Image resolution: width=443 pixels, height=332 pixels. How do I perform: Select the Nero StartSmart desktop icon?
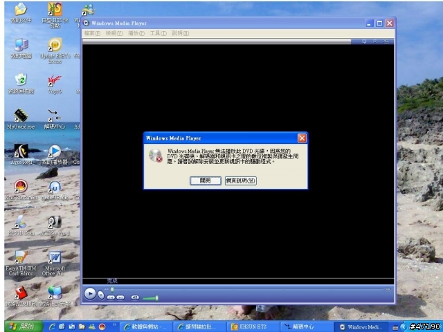point(21,190)
